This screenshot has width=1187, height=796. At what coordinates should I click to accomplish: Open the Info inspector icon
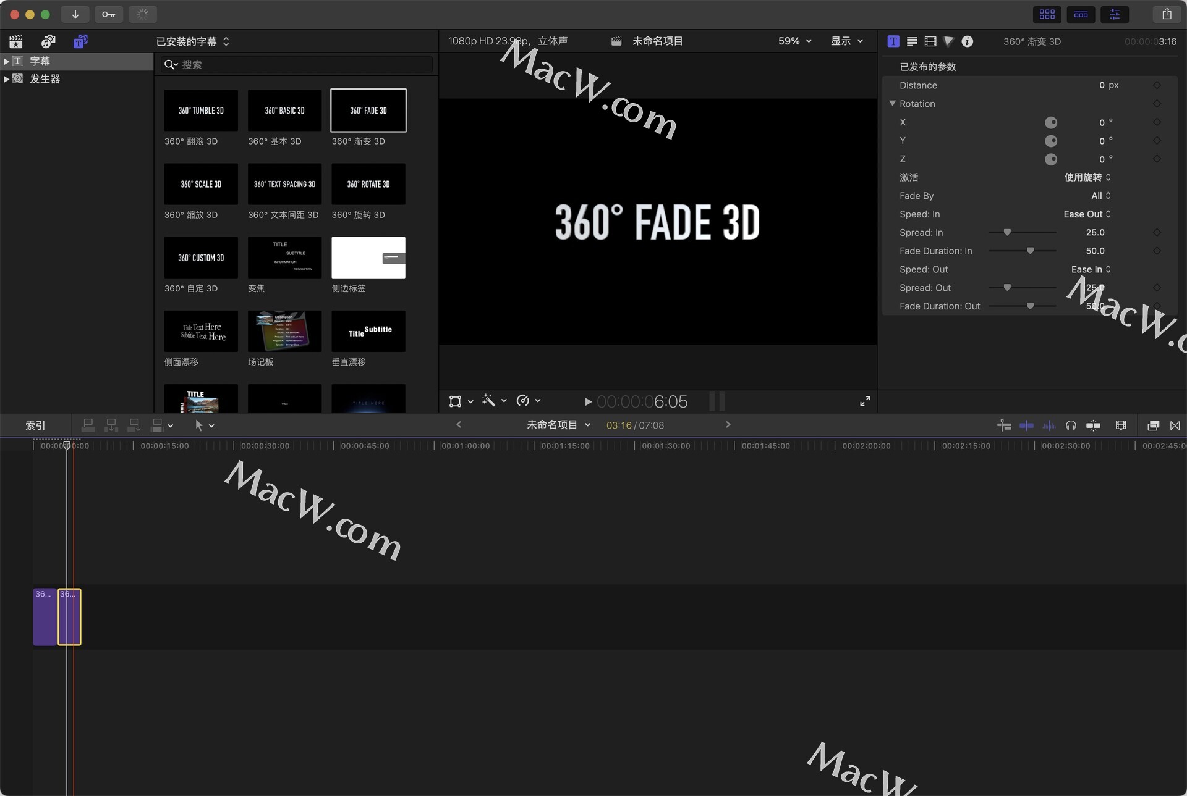(968, 41)
